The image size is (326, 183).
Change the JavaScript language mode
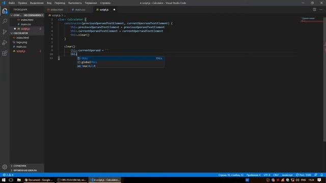[x=287, y=175]
